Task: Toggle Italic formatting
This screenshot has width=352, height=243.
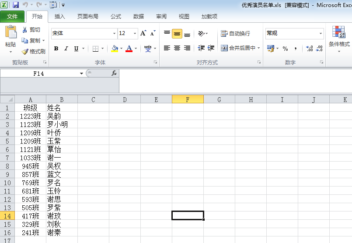Action: pyautogui.click(x=66, y=49)
